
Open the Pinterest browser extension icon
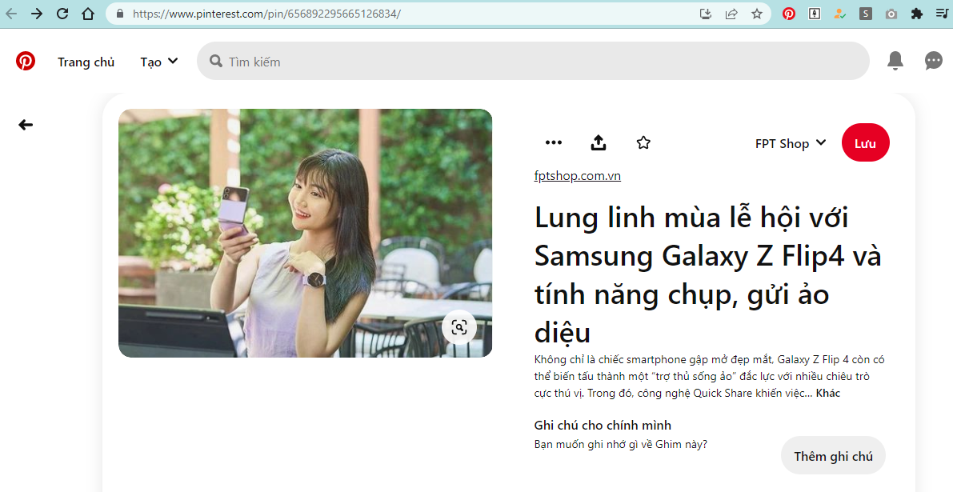tap(789, 14)
